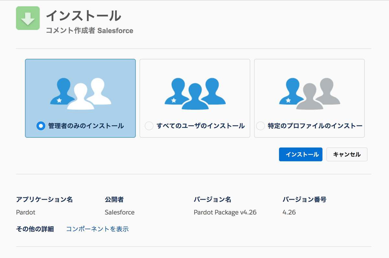Click the version name Pardot Package v4.26
Viewport: 389px width, 258px height.
click(x=225, y=212)
